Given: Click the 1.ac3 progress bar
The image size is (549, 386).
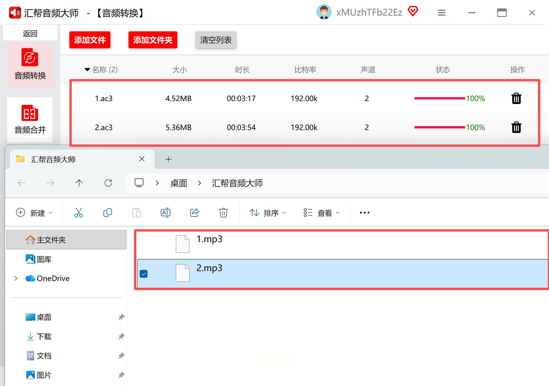Looking at the screenshot, I should point(439,98).
